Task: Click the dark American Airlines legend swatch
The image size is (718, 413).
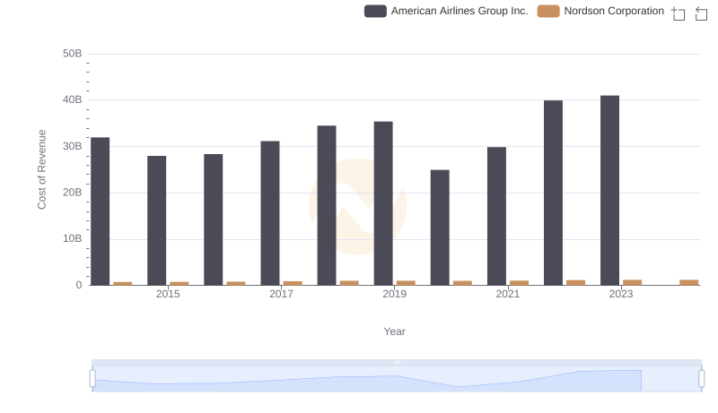Action: (375, 11)
